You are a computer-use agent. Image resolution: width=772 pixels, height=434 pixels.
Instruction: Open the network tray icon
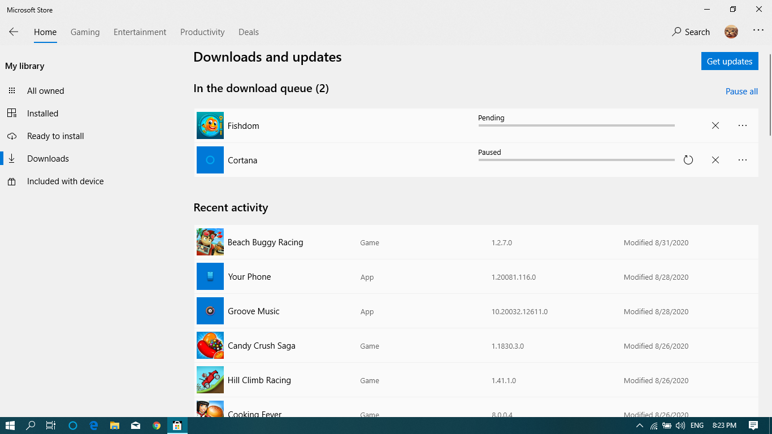click(654, 426)
